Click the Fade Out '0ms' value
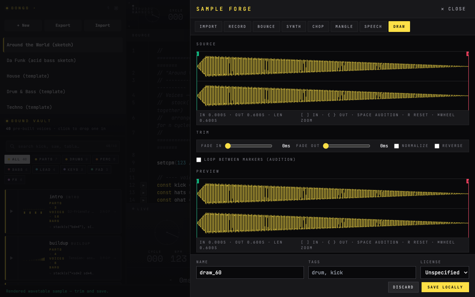 pyautogui.click(x=384, y=146)
